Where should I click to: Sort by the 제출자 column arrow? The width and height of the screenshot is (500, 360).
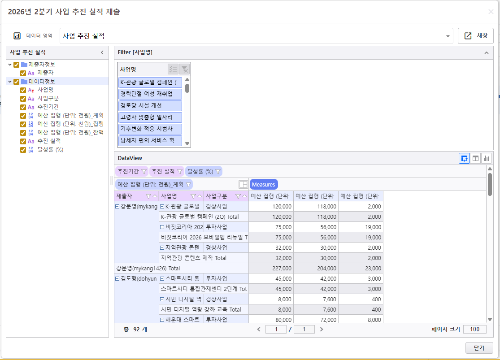(155, 196)
